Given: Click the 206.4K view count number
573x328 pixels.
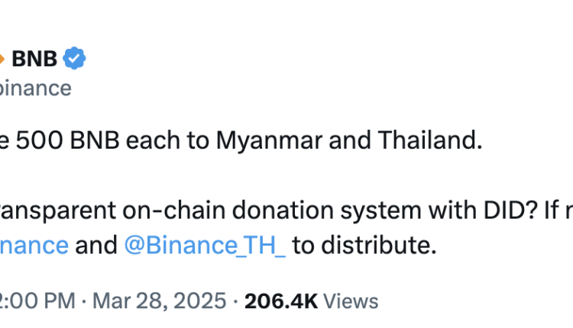Looking at the screenshot, I should pos(280,301).
